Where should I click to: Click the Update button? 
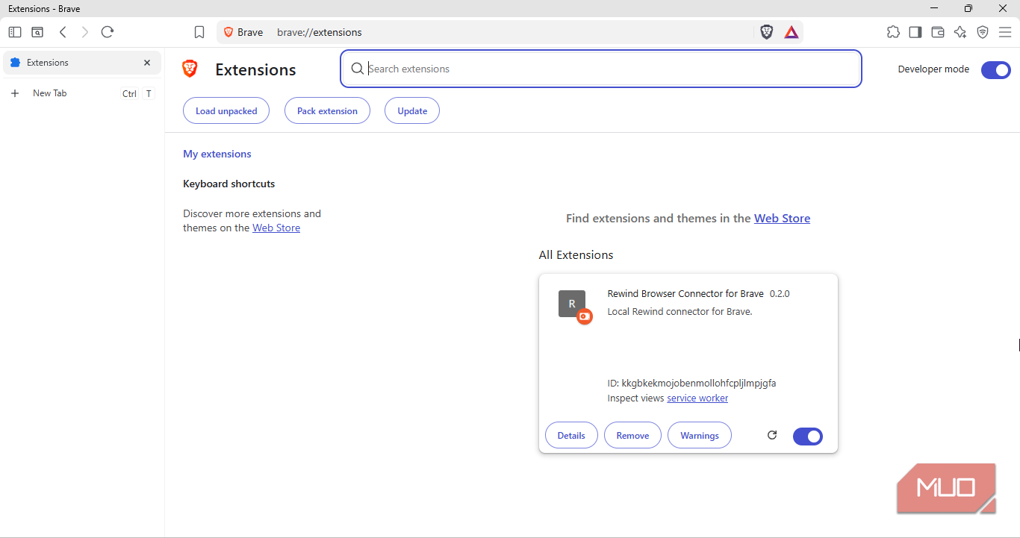412,111
